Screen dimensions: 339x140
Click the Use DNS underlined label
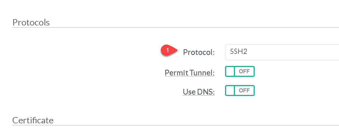pyautogui.click(x=198, y=92)
